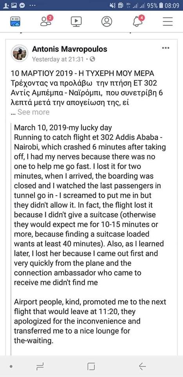The image size is (183, 377).
Task: Open the Friend Requests tab with badge
Action: click(46, 21)
